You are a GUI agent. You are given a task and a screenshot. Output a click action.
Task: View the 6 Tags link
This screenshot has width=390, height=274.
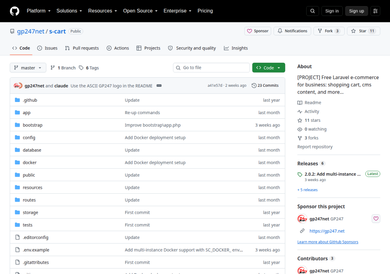[x=89, y=68]
